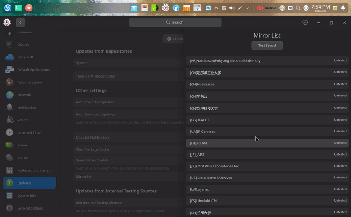
Task: Select the [CN]华中科技大学 mirror
Action: pyautogui.click(x=267, y=108)
